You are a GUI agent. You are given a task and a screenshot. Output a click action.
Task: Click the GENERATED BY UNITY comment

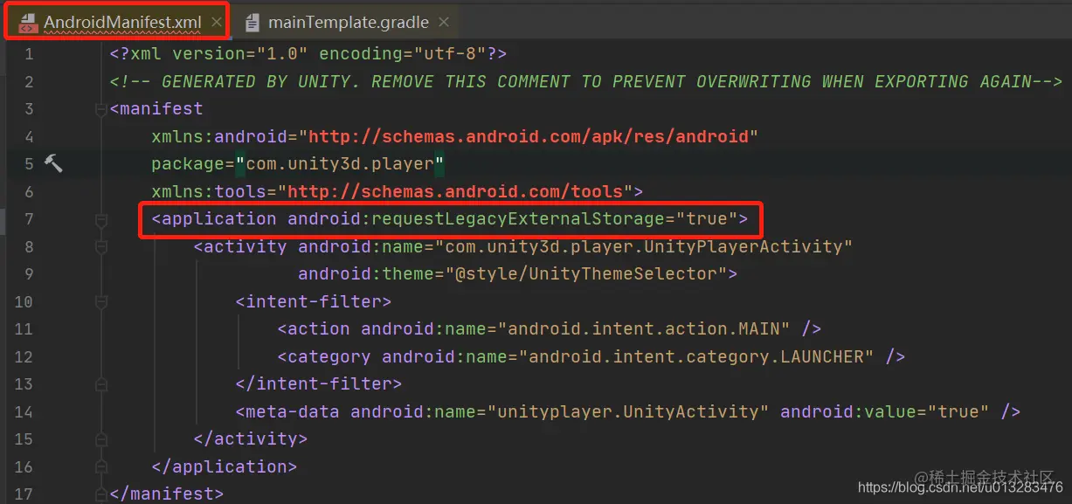pyautogui.click(x=586, y=81)
